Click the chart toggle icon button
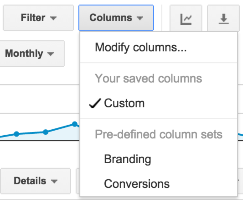Viewport: 243px width, 200px height. tap(186, 18)
